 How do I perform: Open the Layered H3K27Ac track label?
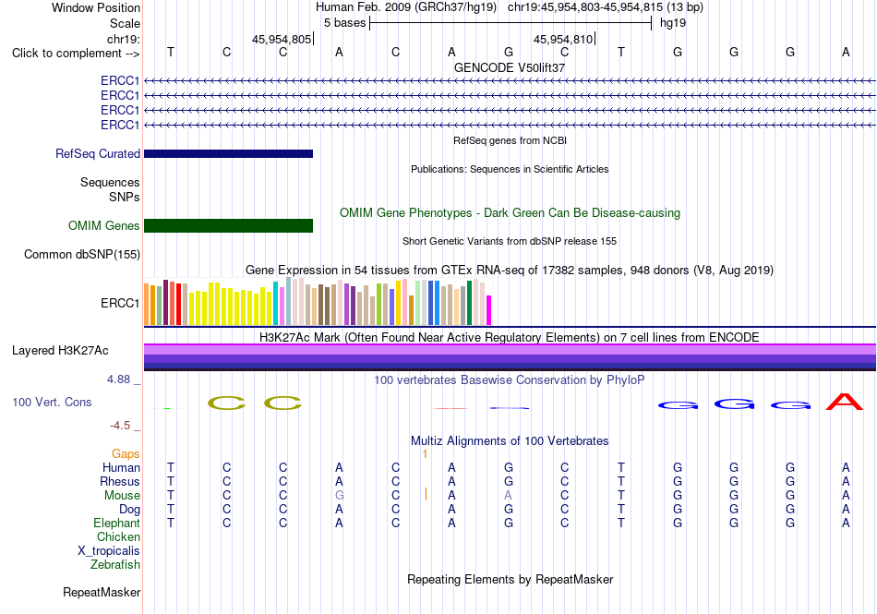point(60,351)
